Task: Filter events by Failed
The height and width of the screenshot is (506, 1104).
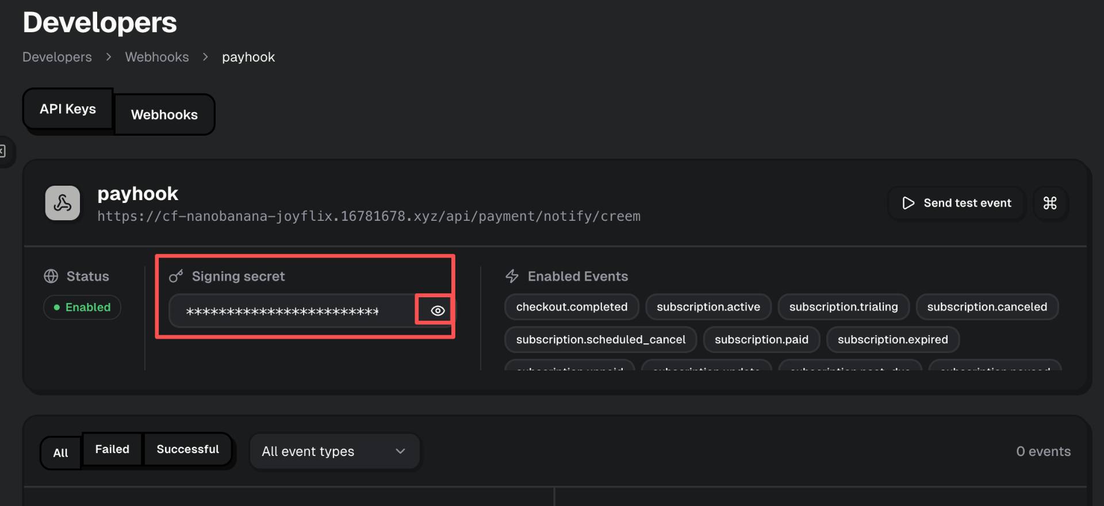Action: coord(112,449)
